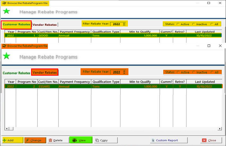Select All status in lower window
This screenshot has width=226, height=146.
click(212, 72)
